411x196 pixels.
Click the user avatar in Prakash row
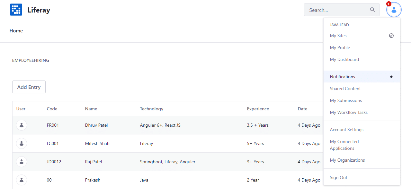tap(22, 180)
